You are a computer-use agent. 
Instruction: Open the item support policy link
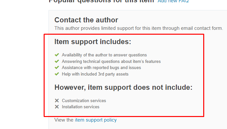[96, 120]
